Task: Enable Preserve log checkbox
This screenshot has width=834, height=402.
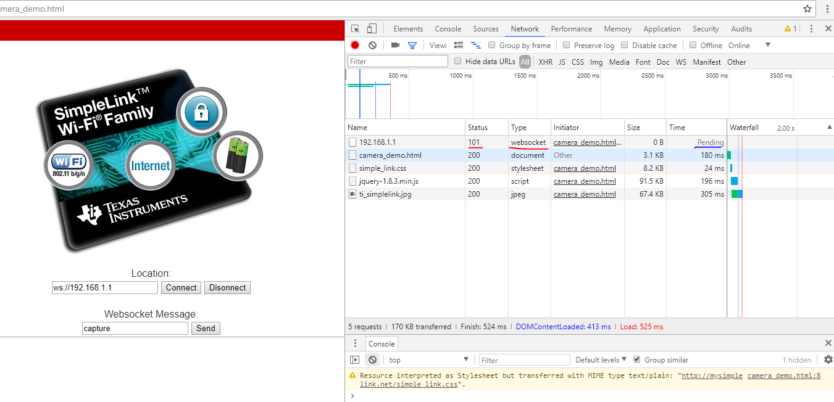Action: point(566,45)
